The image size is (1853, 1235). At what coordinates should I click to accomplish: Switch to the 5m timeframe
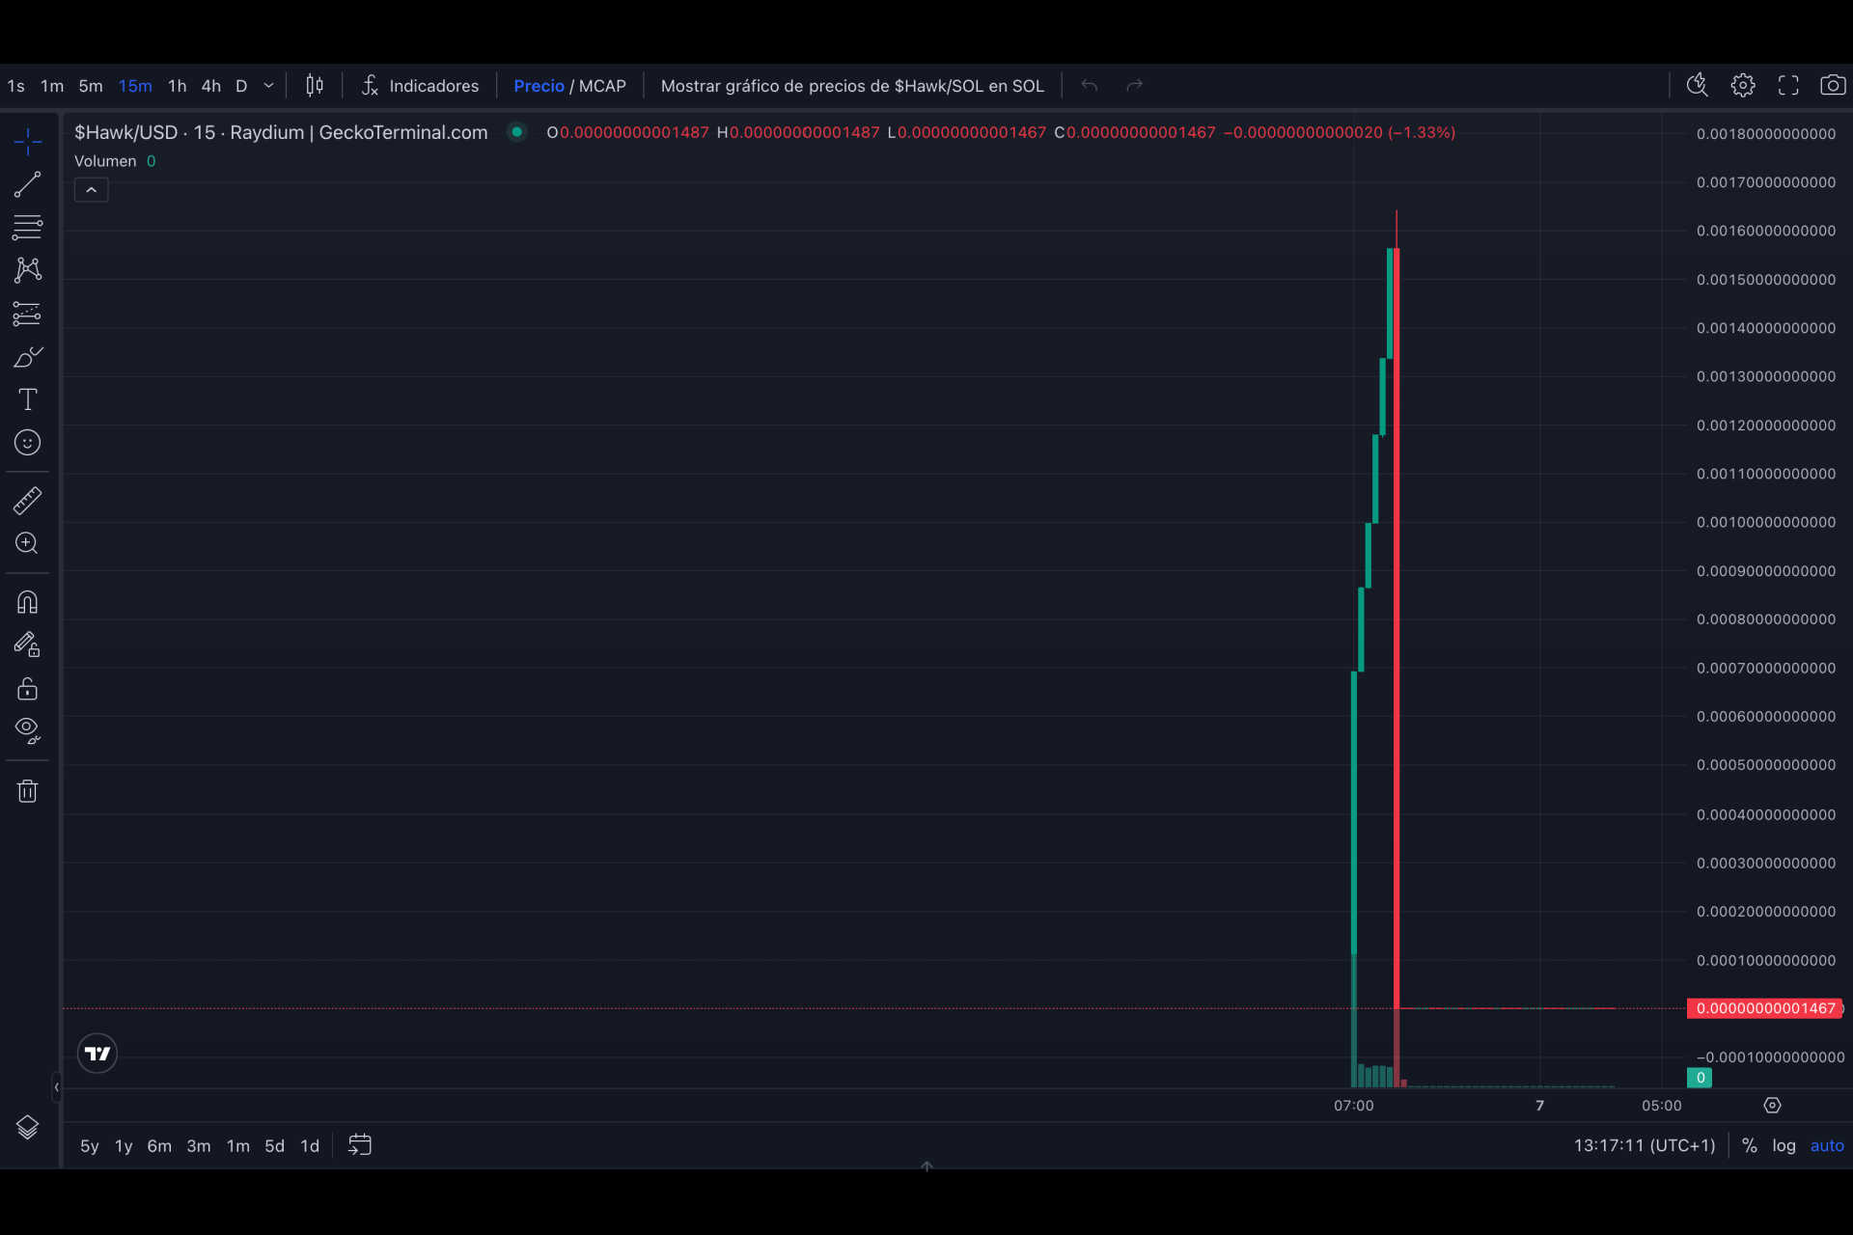[x=91, y=86]
